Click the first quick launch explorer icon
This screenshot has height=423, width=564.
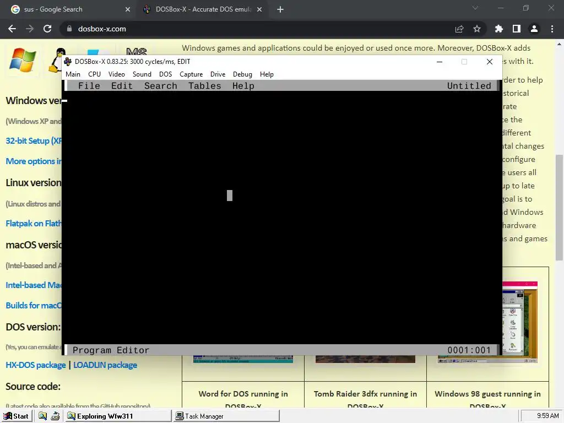point(42,416)
